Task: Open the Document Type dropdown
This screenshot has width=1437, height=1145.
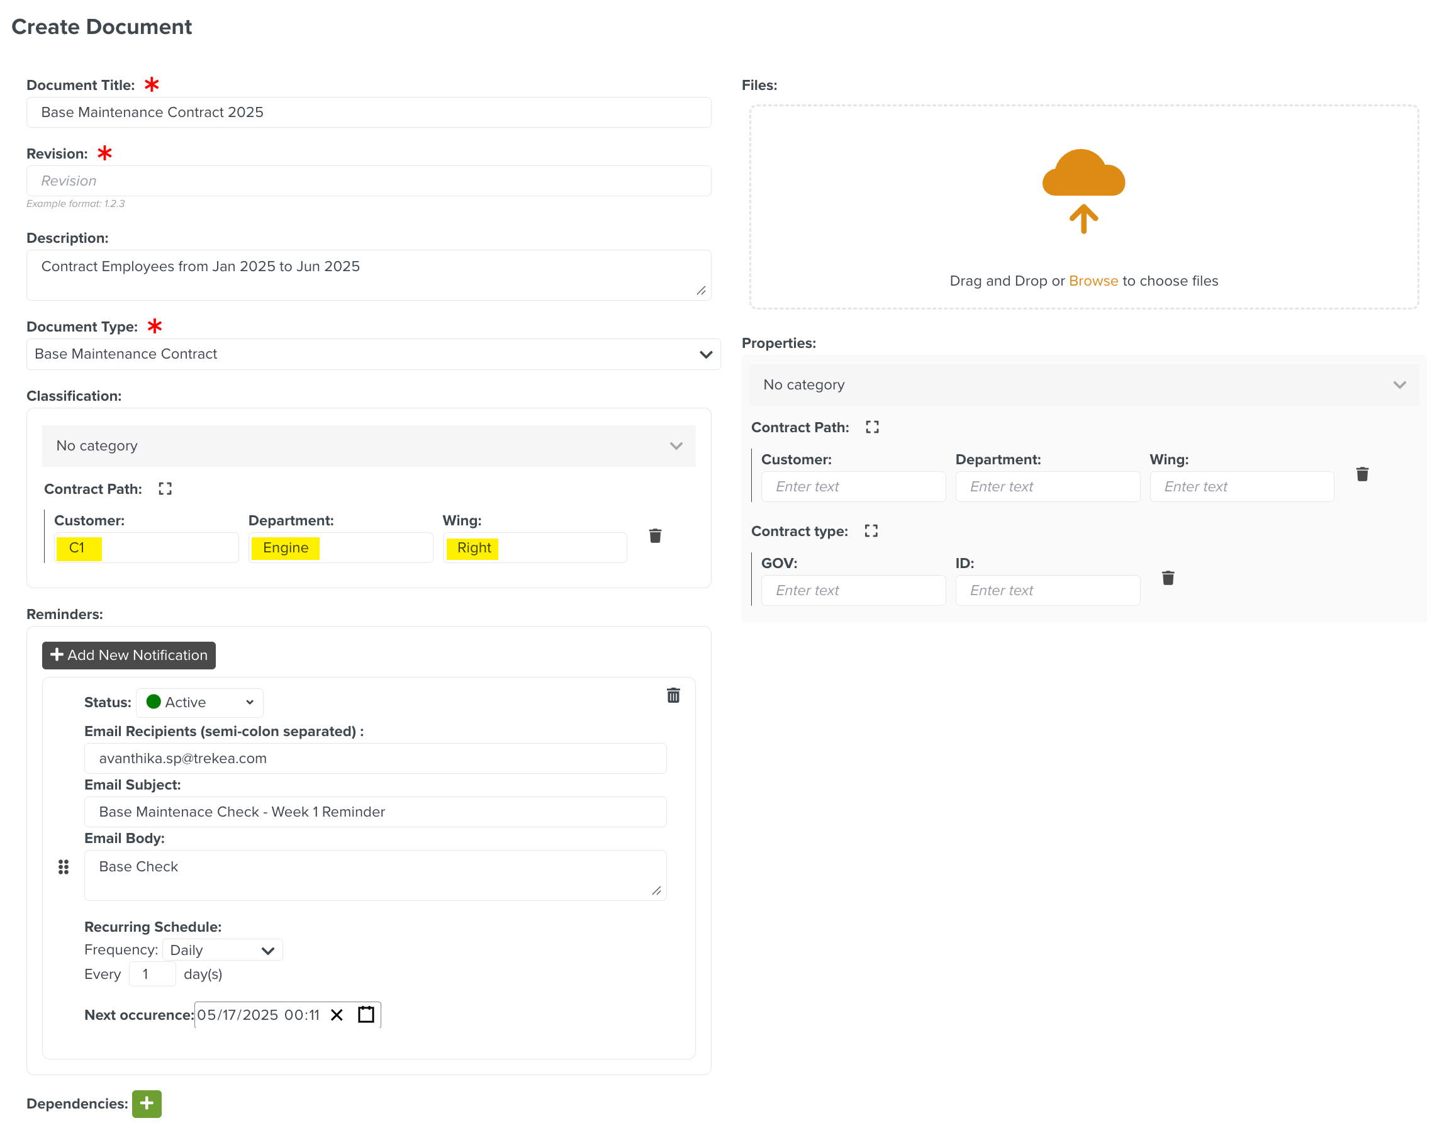Action: pyautogui.click(x=373, y=354)
